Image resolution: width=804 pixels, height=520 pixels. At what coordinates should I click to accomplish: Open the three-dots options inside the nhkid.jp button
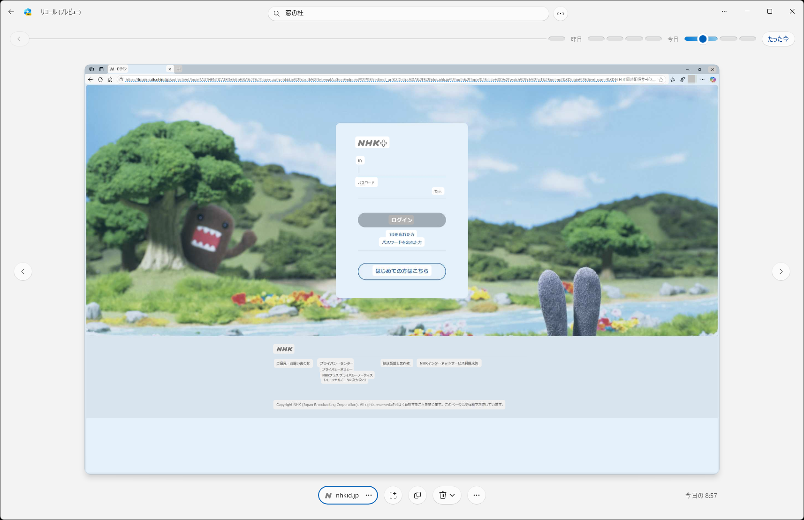pos(369,495)
